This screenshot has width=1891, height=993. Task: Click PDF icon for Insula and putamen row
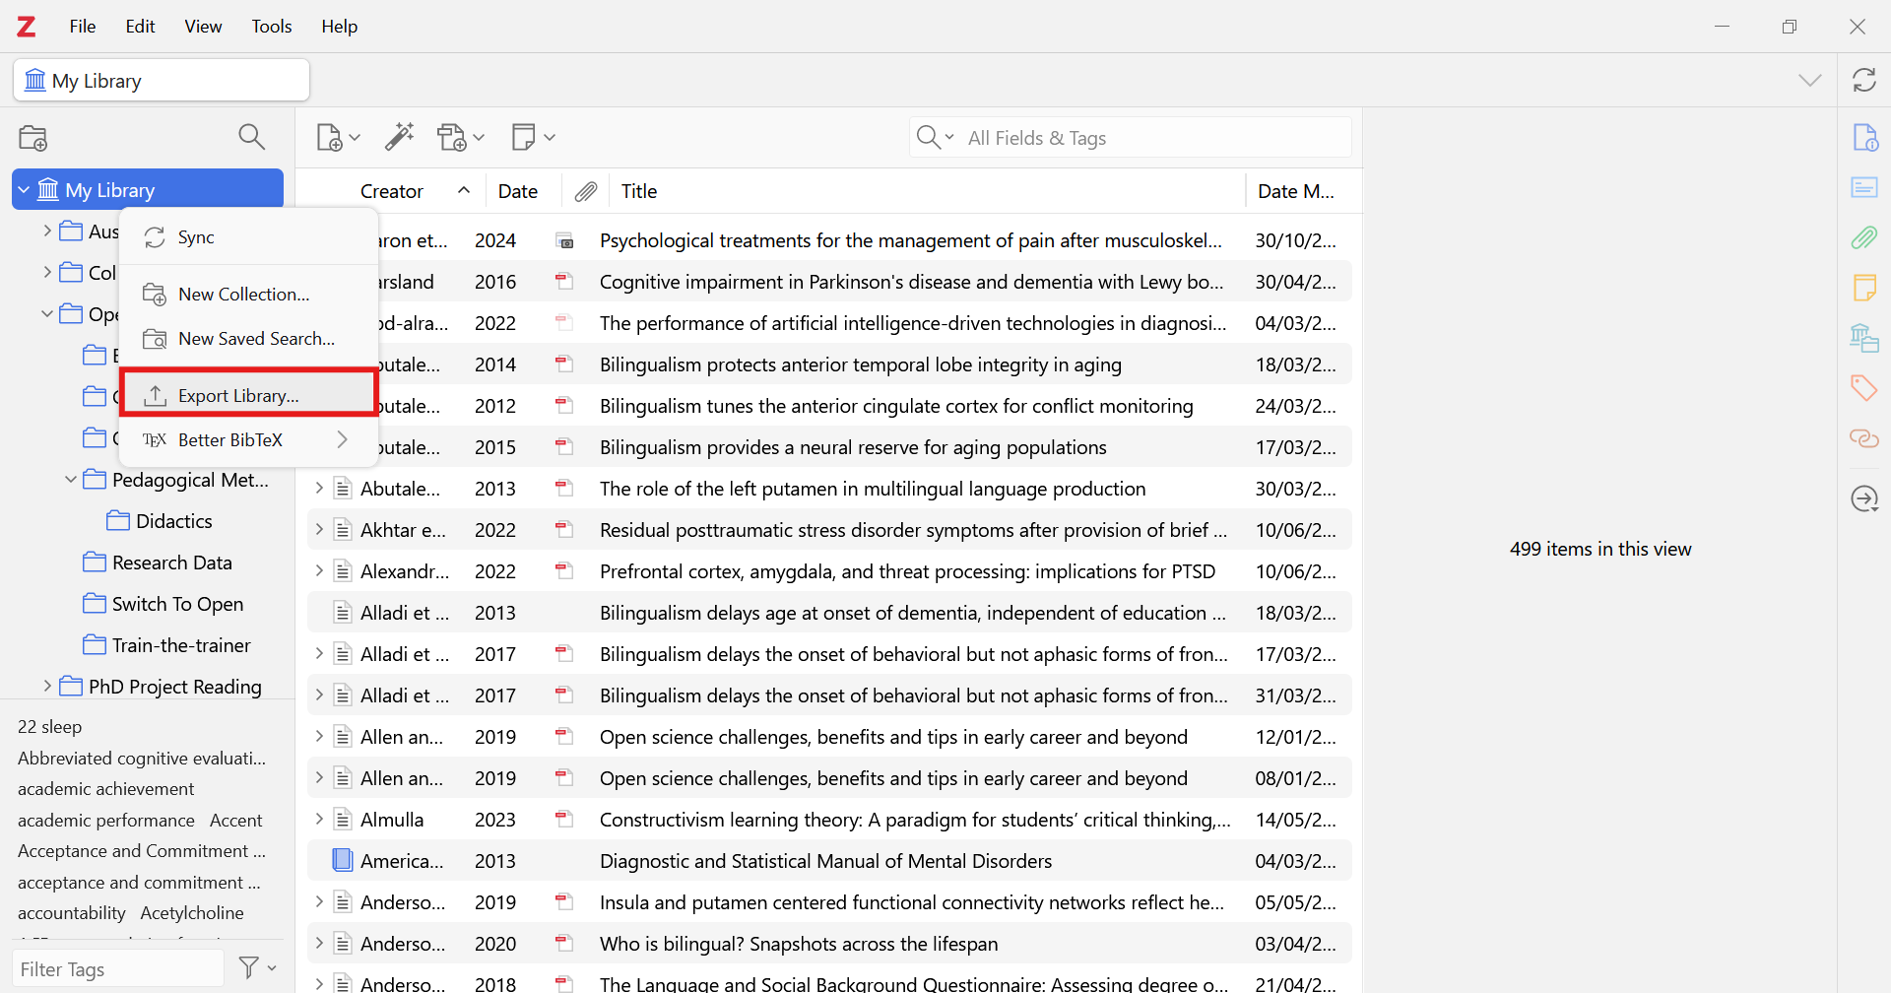pyautogui.click(x=564, y=902)
